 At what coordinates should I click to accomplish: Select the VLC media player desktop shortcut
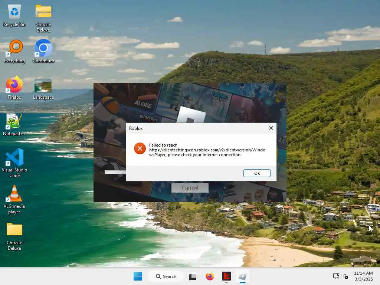point(14,200)
